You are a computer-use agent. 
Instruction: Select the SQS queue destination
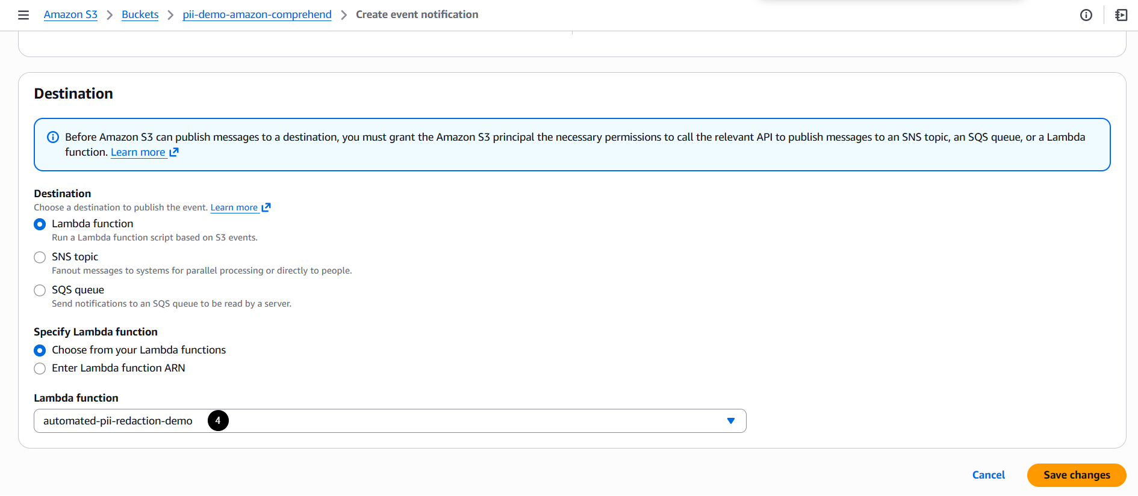(40, 290)
